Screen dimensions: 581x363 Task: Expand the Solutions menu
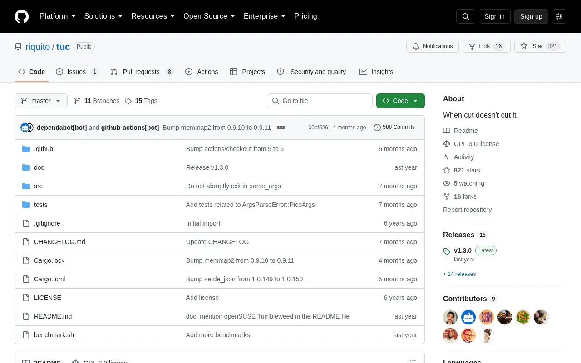pos(103,16)
